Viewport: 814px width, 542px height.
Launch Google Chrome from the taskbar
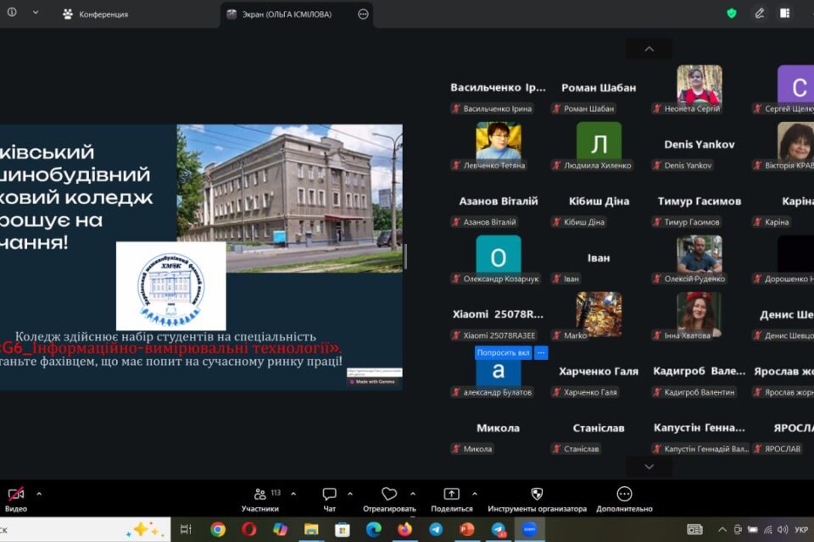218,529
